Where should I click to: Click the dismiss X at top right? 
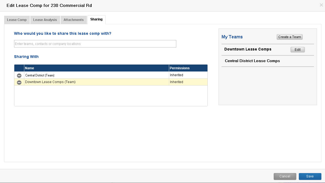coord(321,5)
